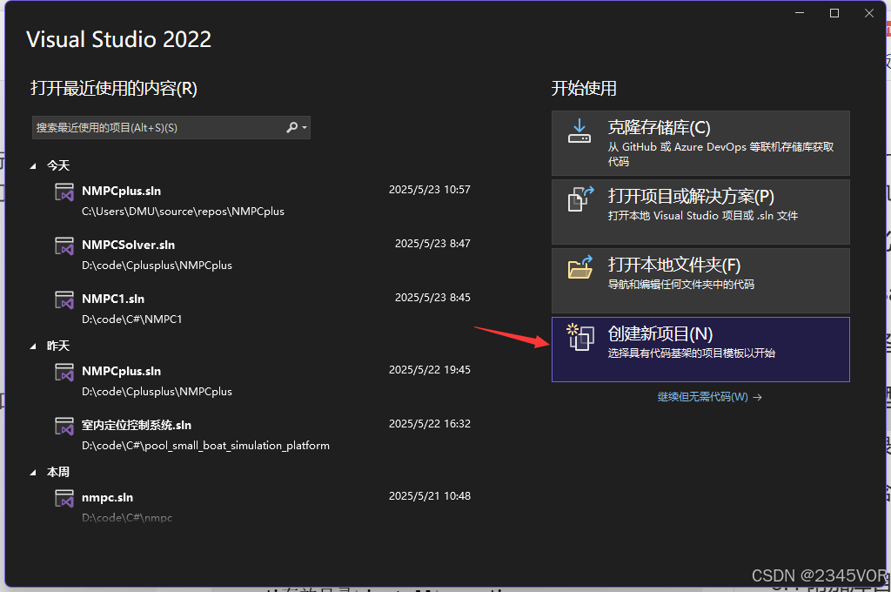The image size is (891, 592).
Task: Collapse the 昨天 group
Action: [33, 346]
